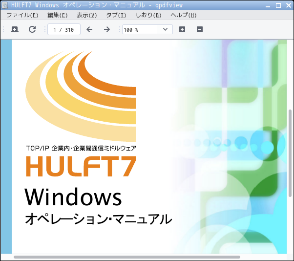
Task: Go to previous page with left arrow
Action: [89, 29]
